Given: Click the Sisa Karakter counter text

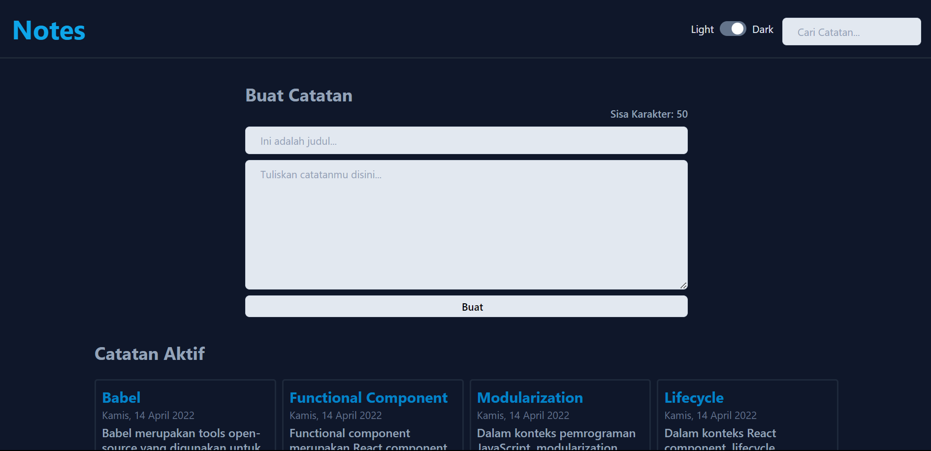Looking at the screenshot, I should tap(649, 114).
